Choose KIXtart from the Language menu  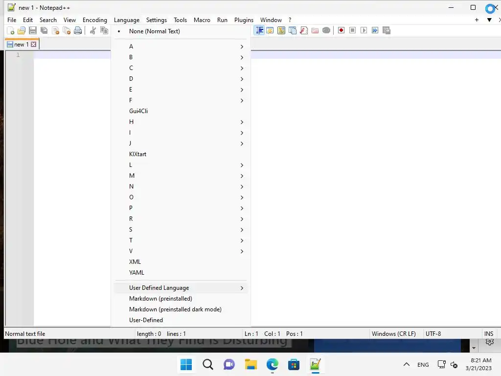[x=181, y=154]
